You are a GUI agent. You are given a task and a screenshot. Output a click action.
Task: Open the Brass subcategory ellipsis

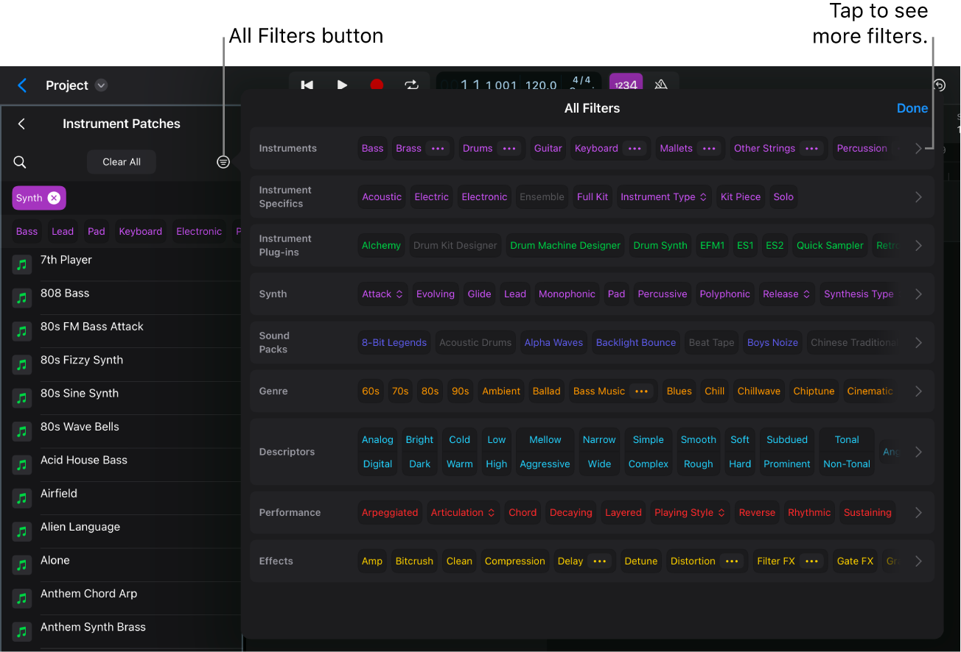tap(438, 149)
